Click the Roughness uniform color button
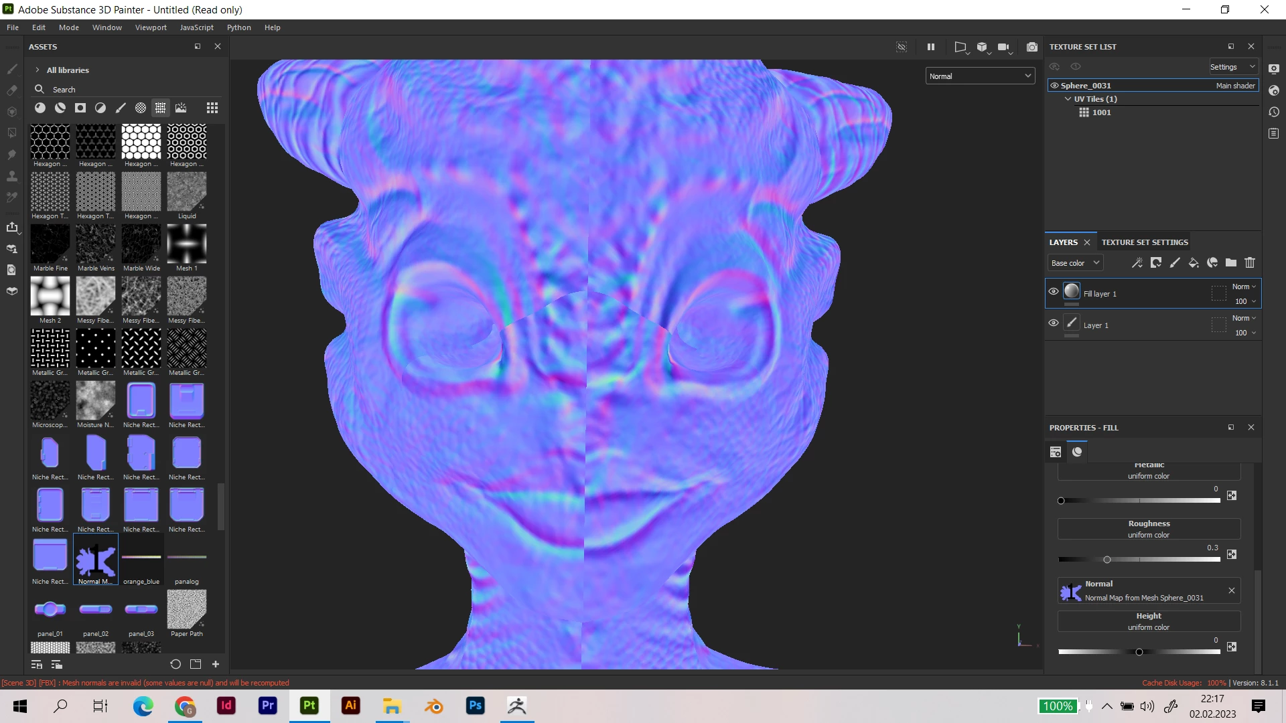The width and height of the screenshot is (1286, 723). pos(1148,529)
